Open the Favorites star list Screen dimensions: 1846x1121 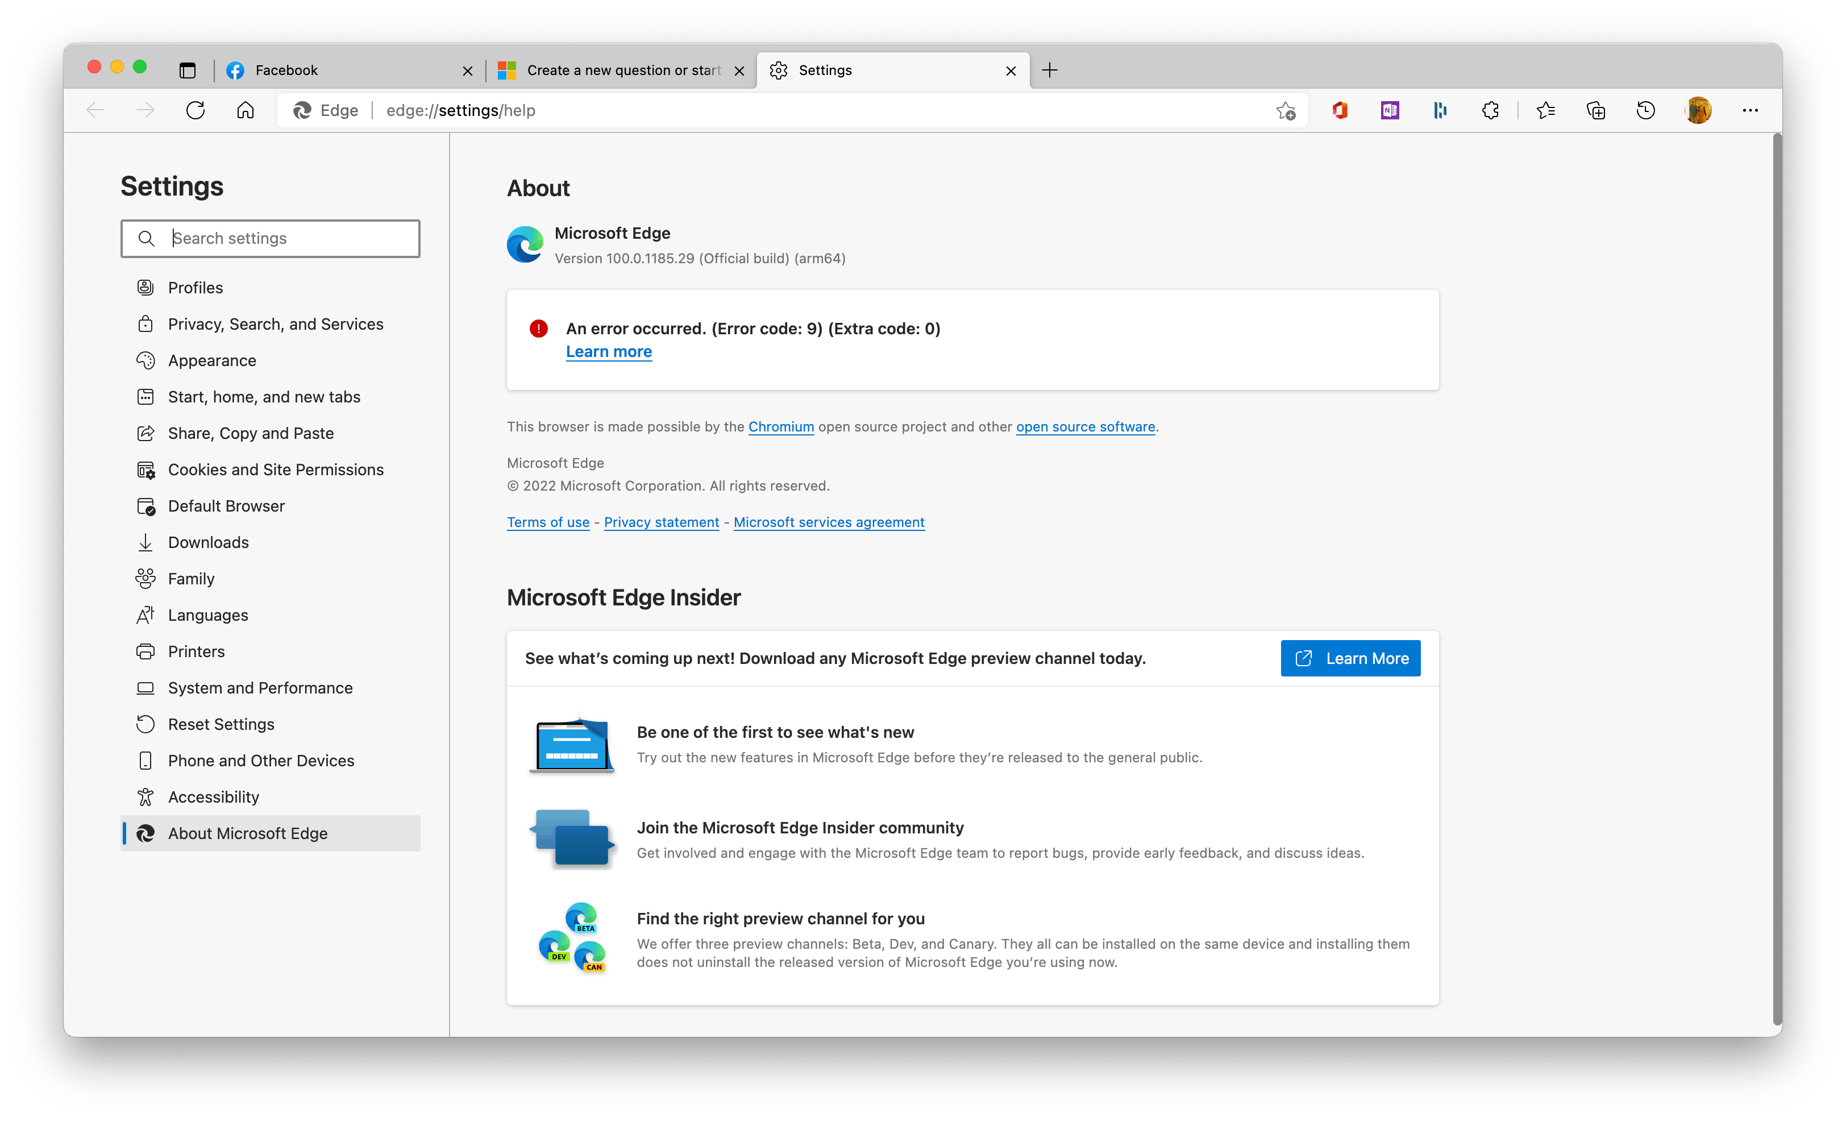click(x=1545, y=111)
